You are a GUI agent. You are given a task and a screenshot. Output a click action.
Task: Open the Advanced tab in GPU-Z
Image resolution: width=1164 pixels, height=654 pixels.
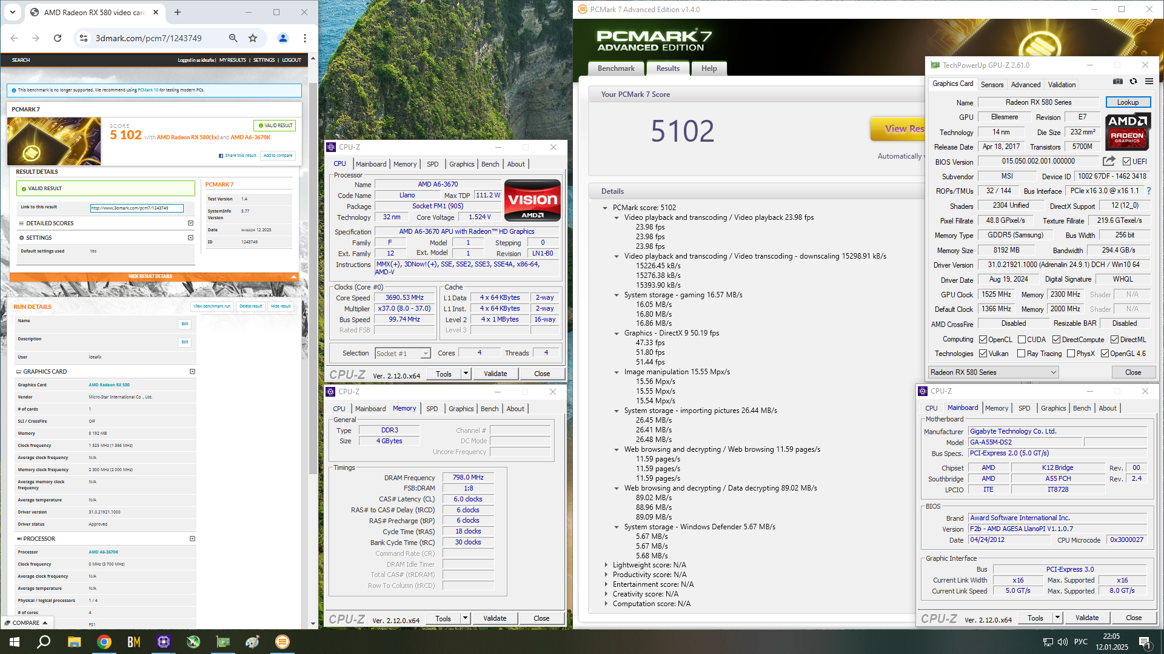pyautogui.click(x=1026, y=85)
